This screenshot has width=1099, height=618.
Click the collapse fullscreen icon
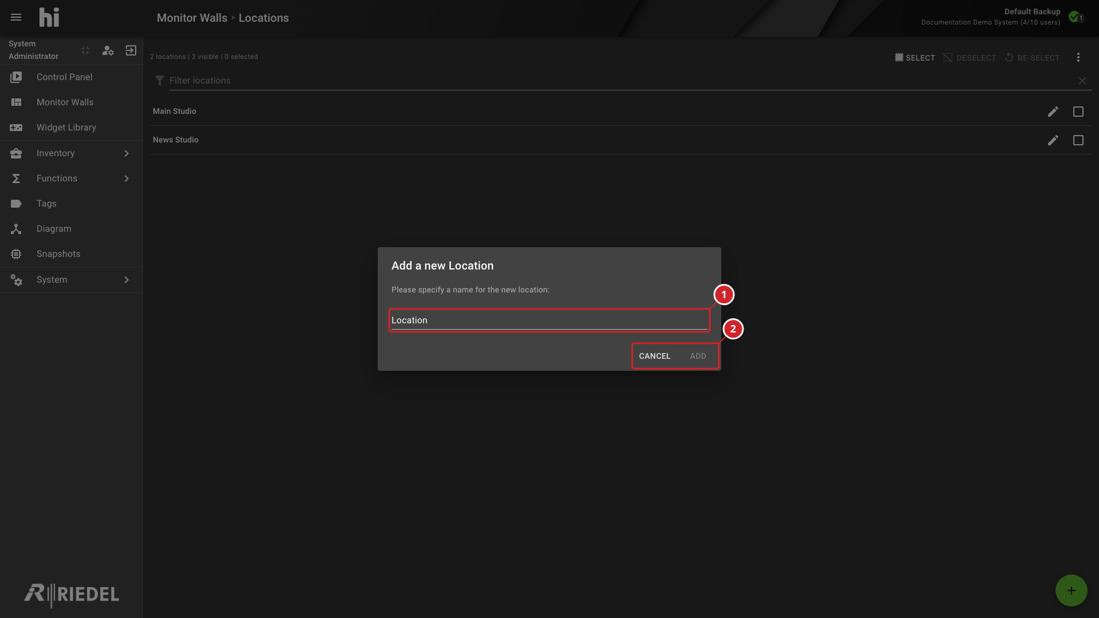pyautogui.click(x=85, y=50)
